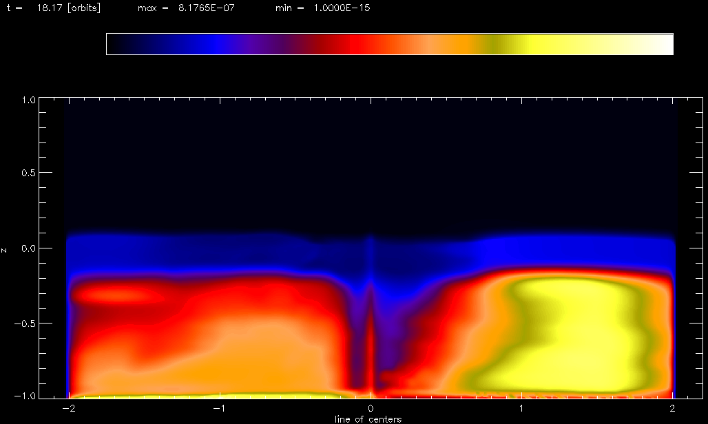The width and height of the screenshot is (708, 424).
Task: Click the 0 tick label on the x axis
Action: 371,408
